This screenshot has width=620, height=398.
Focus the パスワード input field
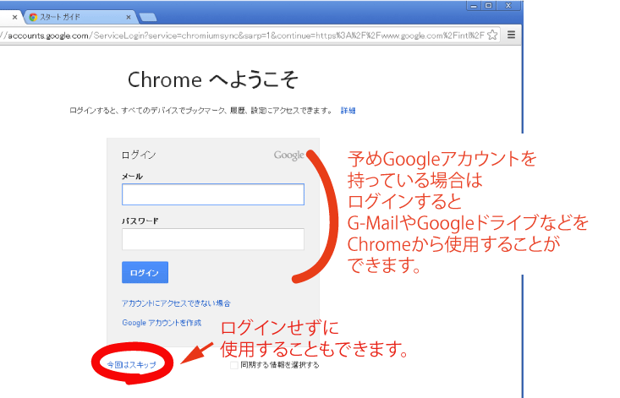coord(213,239)
